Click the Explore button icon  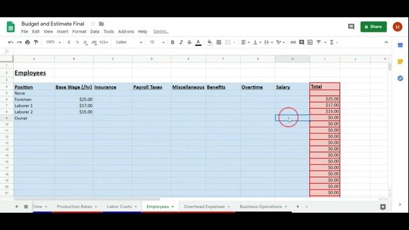coord(383,207)
